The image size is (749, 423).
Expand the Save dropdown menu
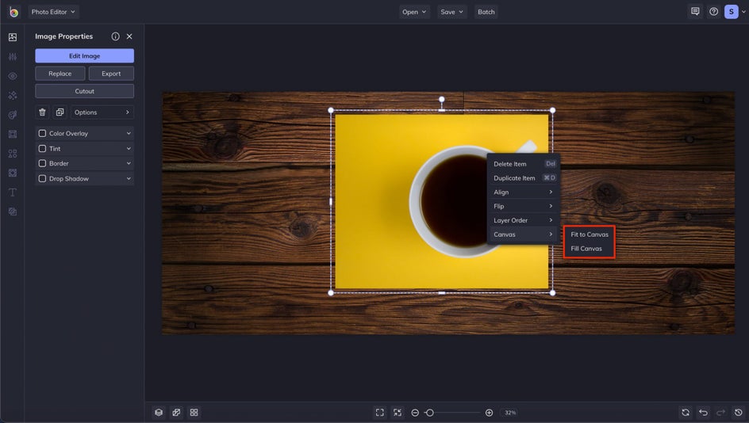pos(451,12)
